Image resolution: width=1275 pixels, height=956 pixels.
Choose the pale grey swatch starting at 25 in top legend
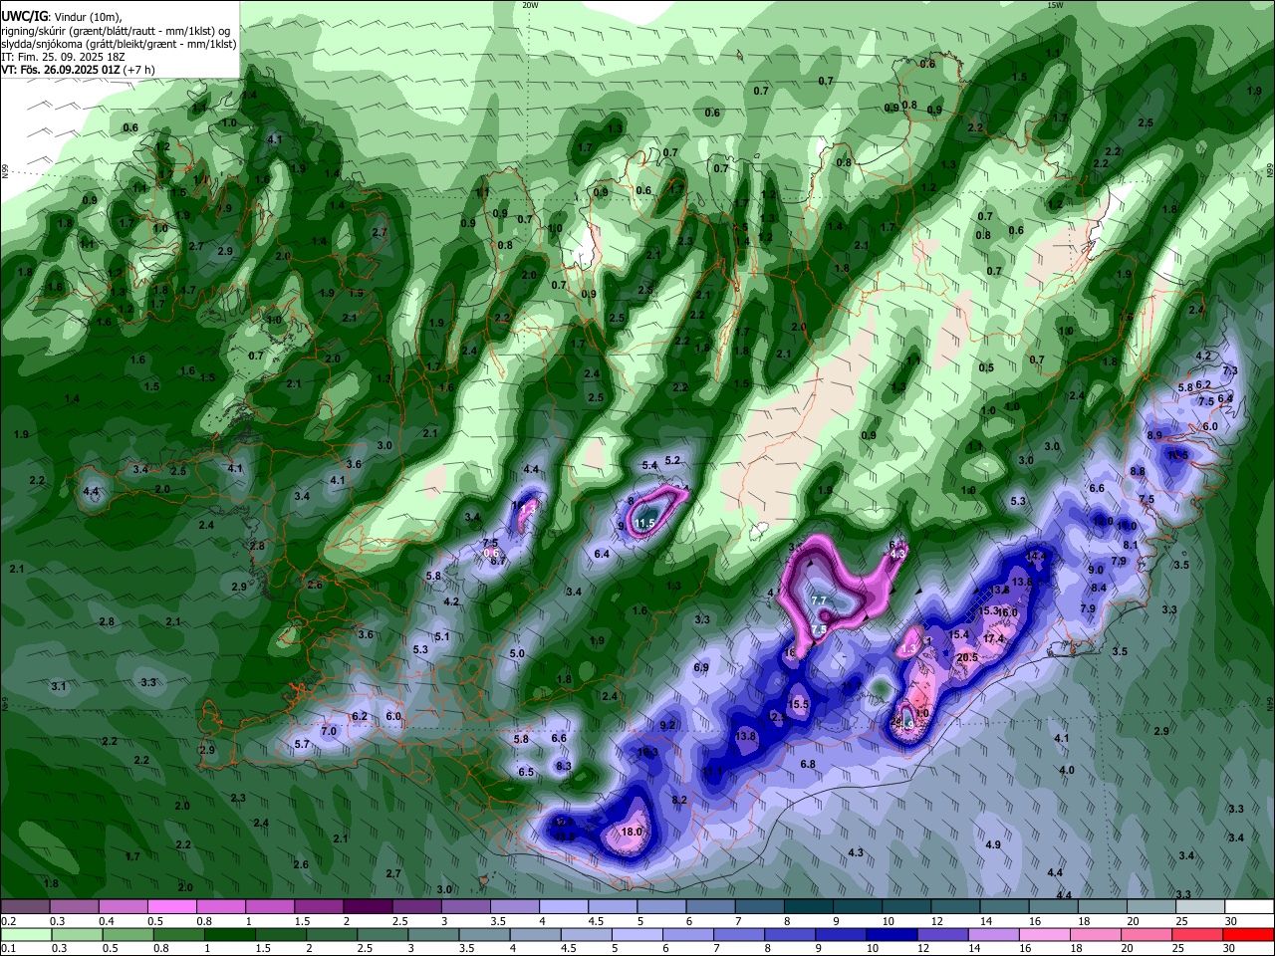tap(1200, 907)
